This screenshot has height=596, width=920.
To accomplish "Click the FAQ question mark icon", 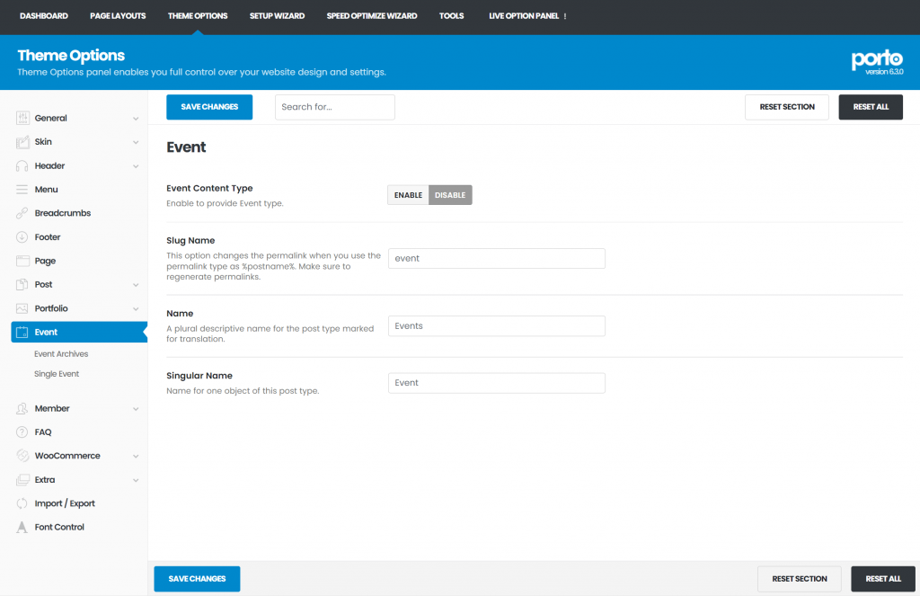I will [x=22, y=432].
